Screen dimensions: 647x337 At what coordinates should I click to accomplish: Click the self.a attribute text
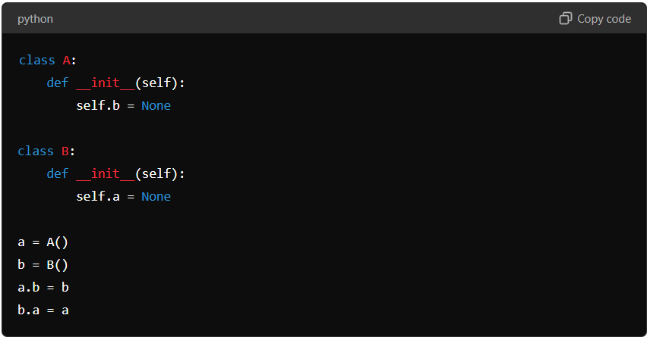[x=98, y=197]
